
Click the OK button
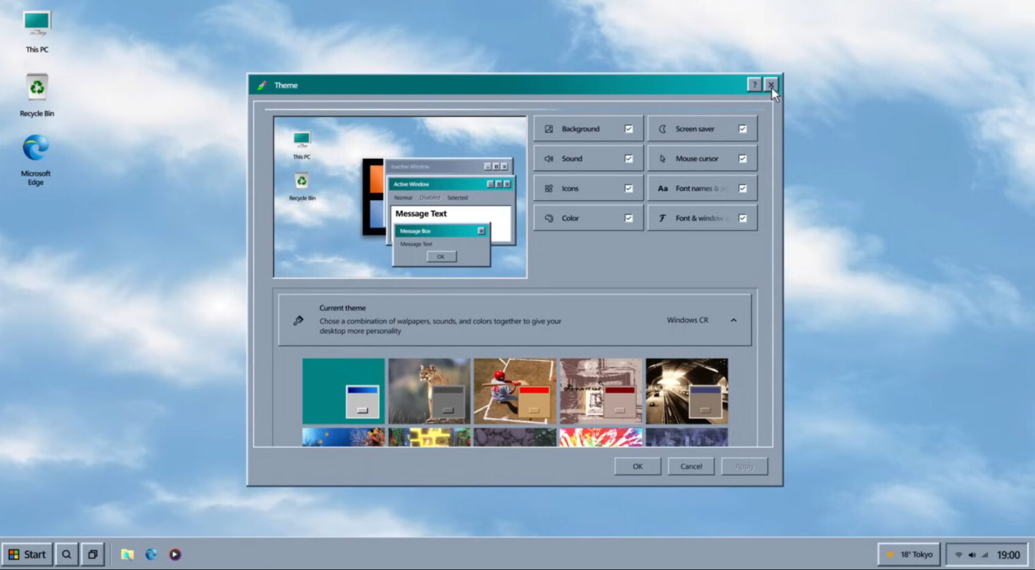click(x=638, y=466)
